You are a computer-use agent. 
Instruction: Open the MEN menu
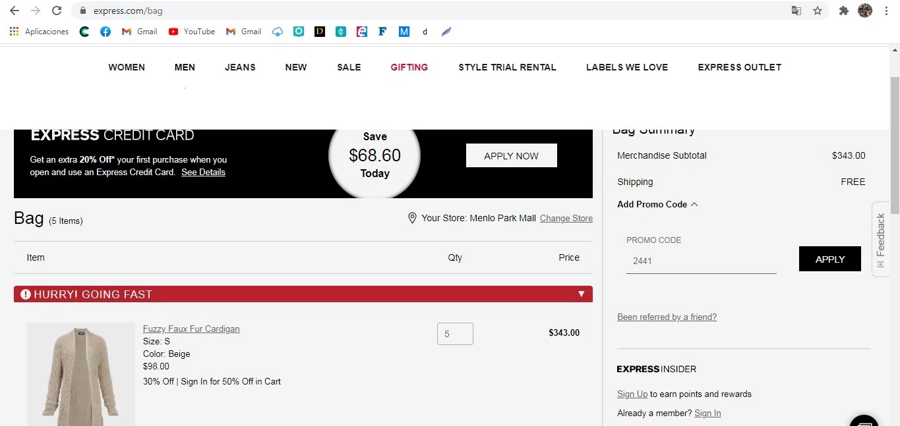click(x=185, y=67)
